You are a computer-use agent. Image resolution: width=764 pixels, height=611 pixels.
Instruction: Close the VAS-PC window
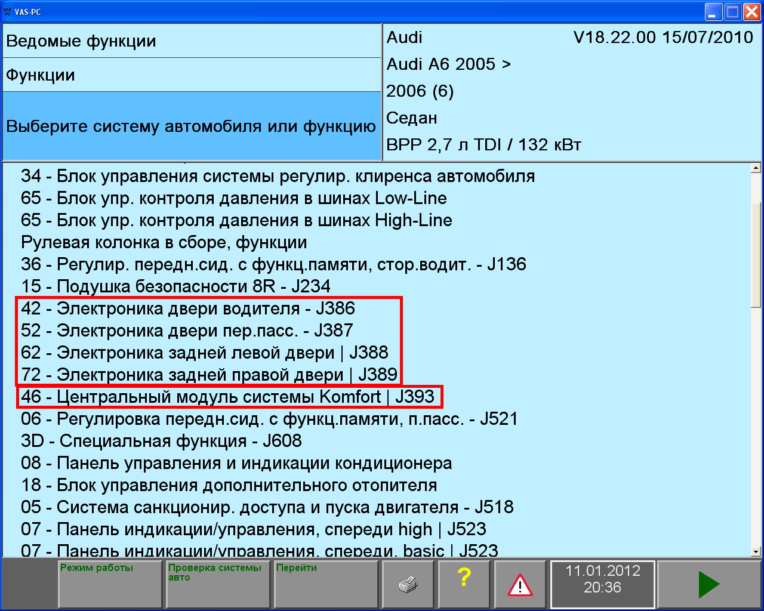pos(751,11)
